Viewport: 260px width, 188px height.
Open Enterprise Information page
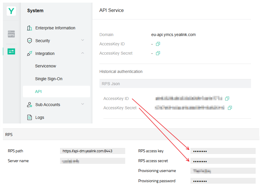pos(55,28)
